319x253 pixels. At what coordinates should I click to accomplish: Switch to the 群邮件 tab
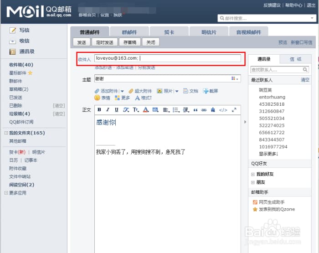pos(129,32)
